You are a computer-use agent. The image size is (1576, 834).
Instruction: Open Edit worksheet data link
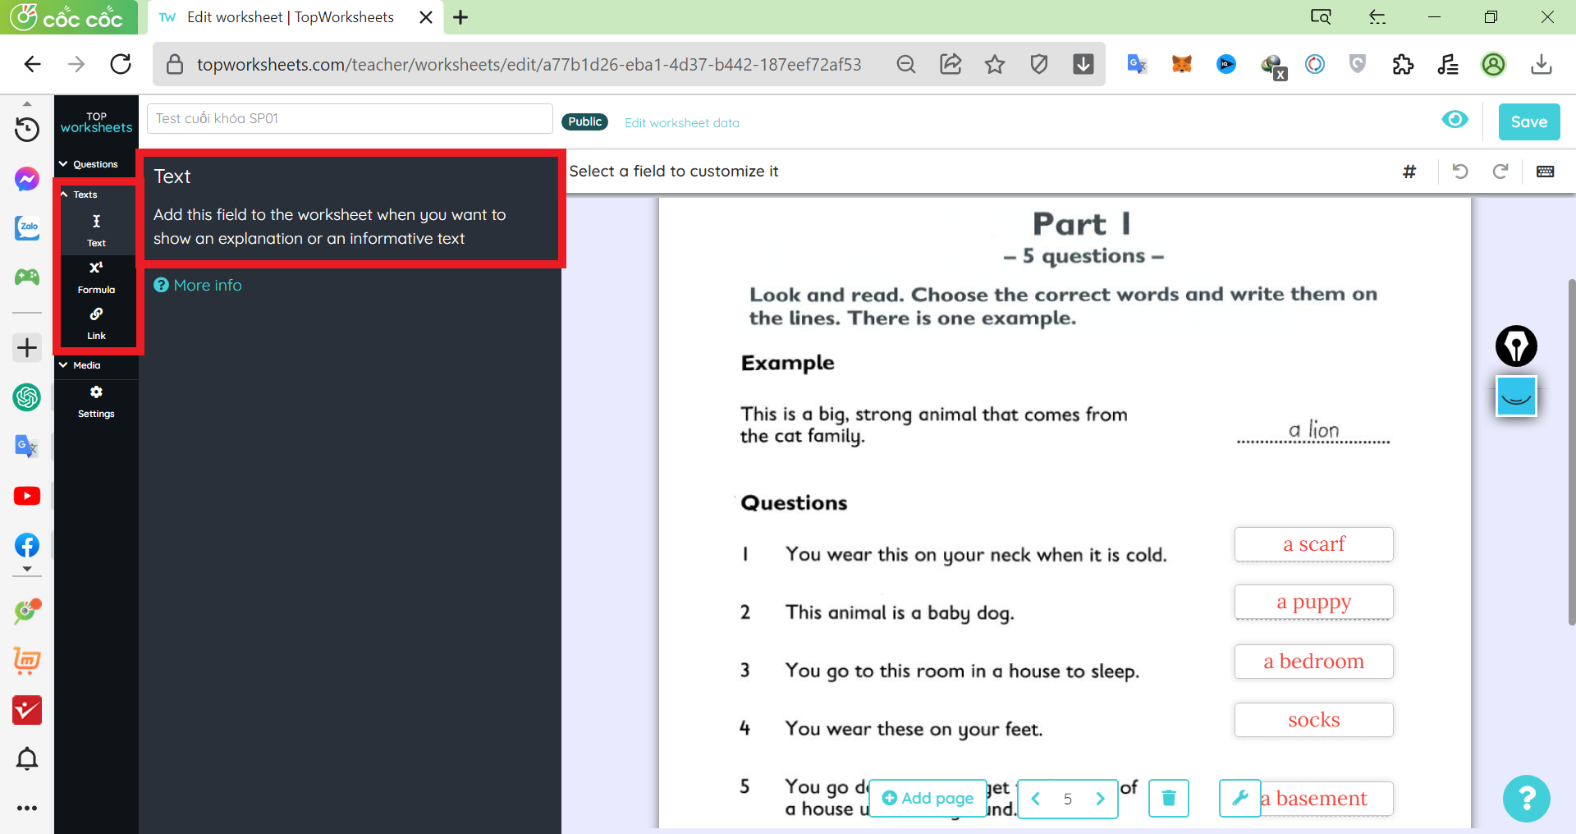pos(681,123)
